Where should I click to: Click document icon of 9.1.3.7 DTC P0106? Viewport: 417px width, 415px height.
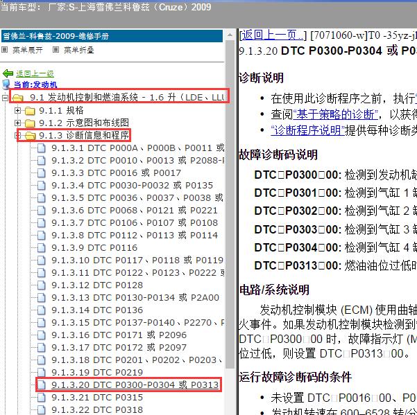click(41, 223)
